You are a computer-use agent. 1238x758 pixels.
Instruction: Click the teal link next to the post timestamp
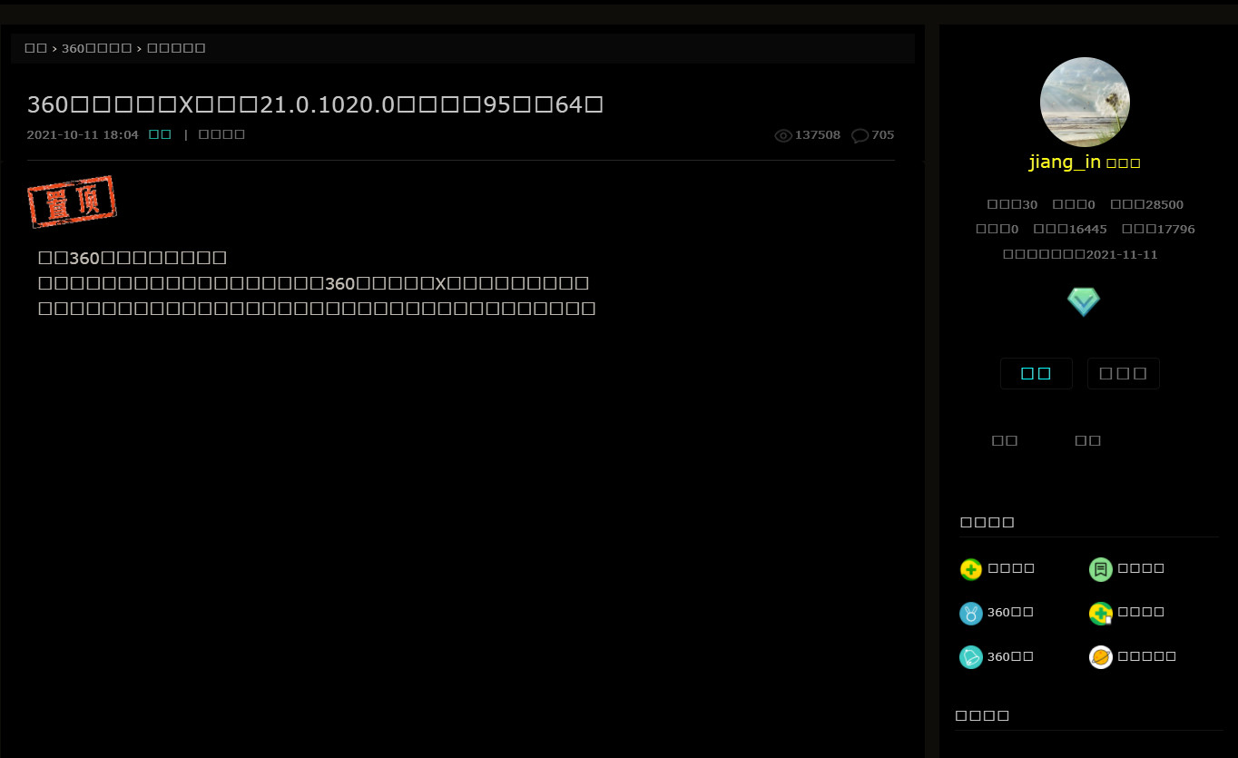[160, 134]
